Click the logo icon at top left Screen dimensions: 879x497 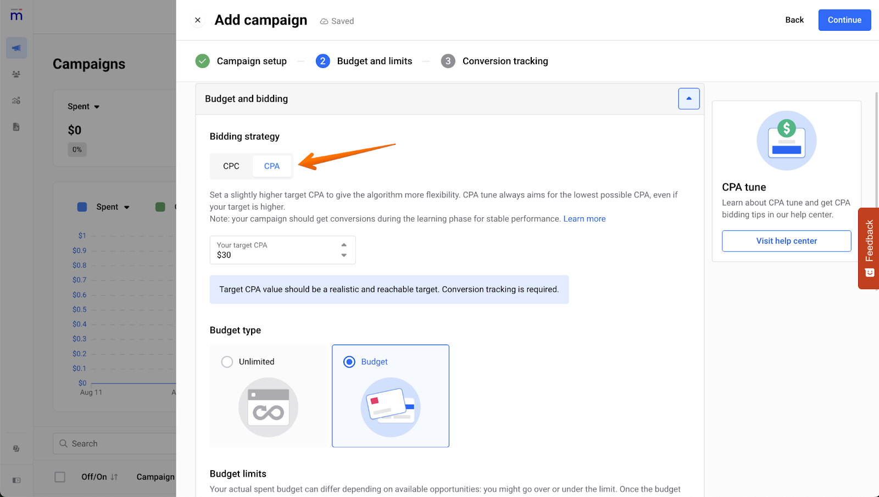[x=16, y=15]
